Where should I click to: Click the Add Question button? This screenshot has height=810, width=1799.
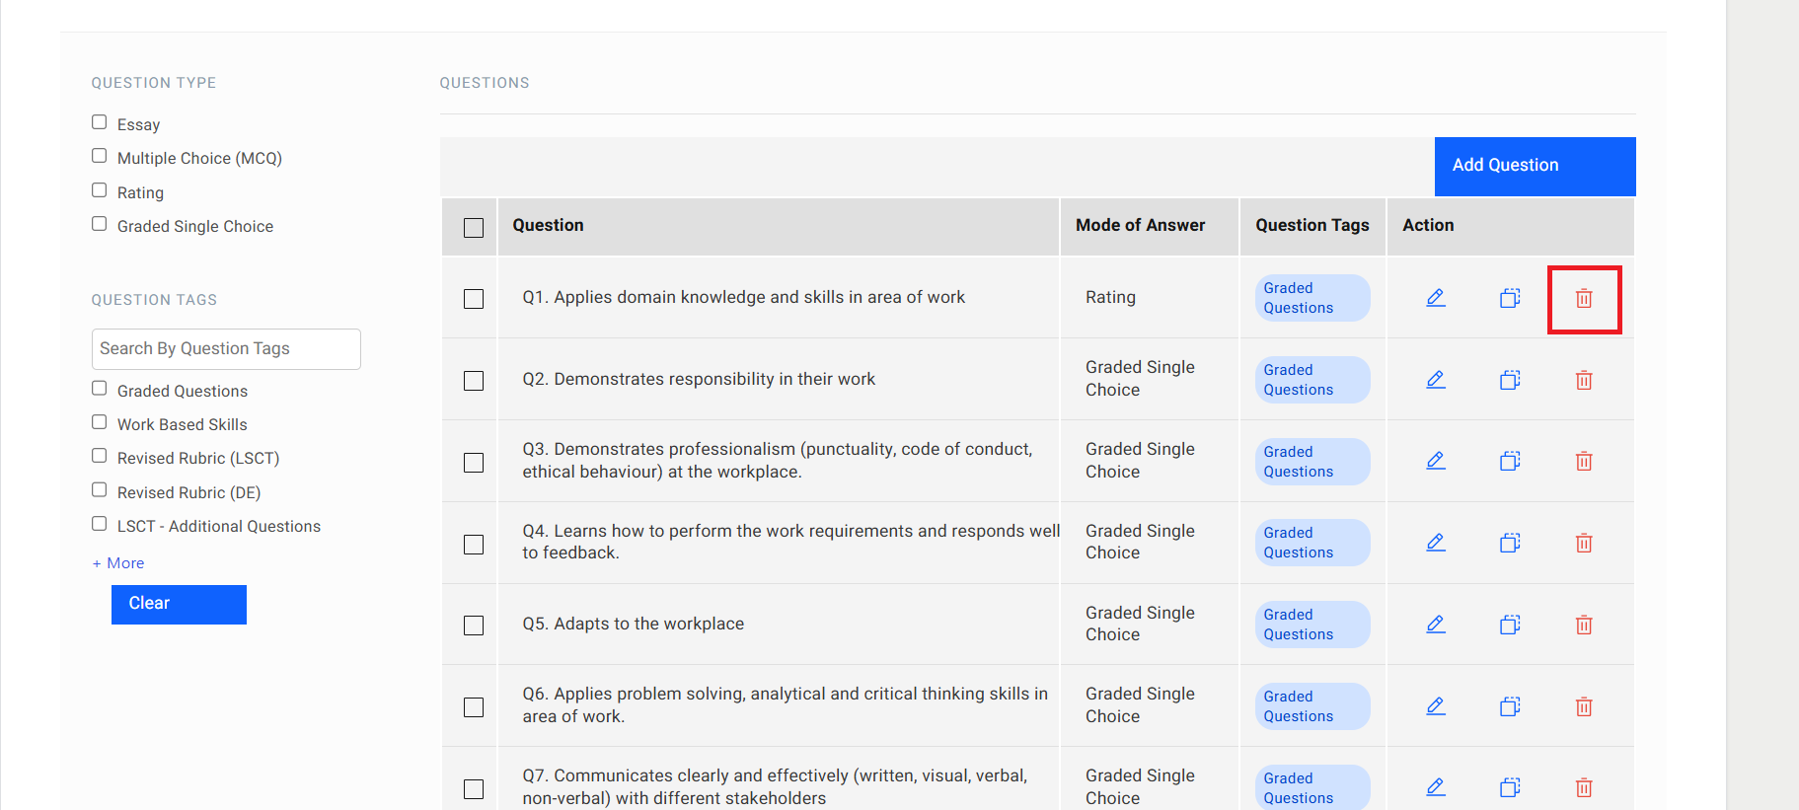[x=1535, y=166]
